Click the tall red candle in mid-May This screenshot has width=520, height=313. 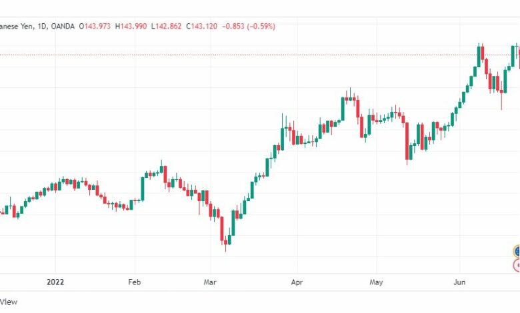[x=407, y=141]
